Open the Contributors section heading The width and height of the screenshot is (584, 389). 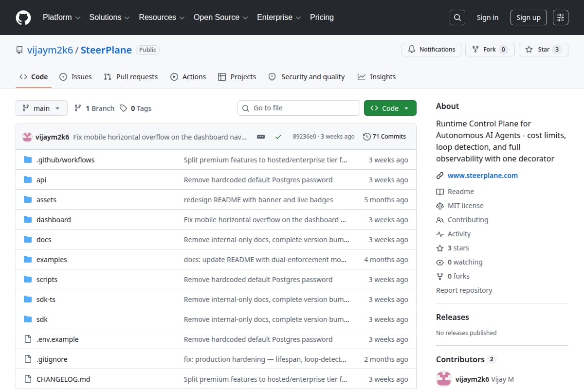coord(466,359)
